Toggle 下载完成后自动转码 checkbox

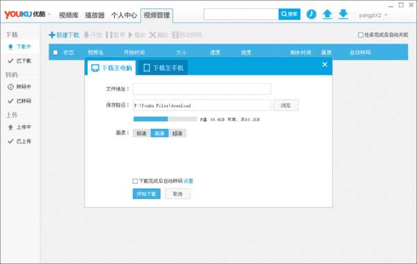click(135, 181)
